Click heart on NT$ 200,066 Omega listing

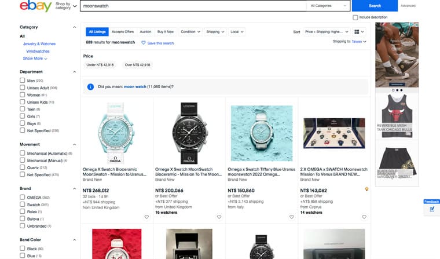pos(219,217)
